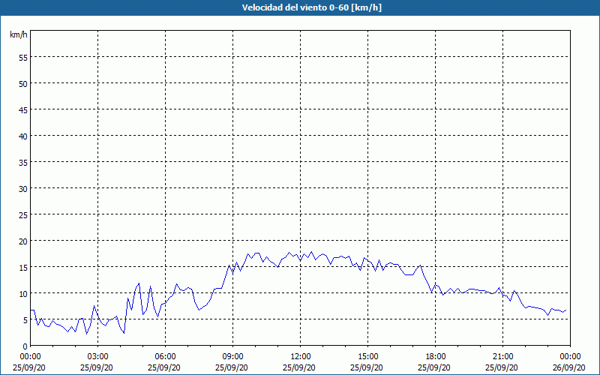Screen dimensions: 600x375
Task: Click the 15 value on the Y axis
Action: pyautogui.click(x=23, y=268)
